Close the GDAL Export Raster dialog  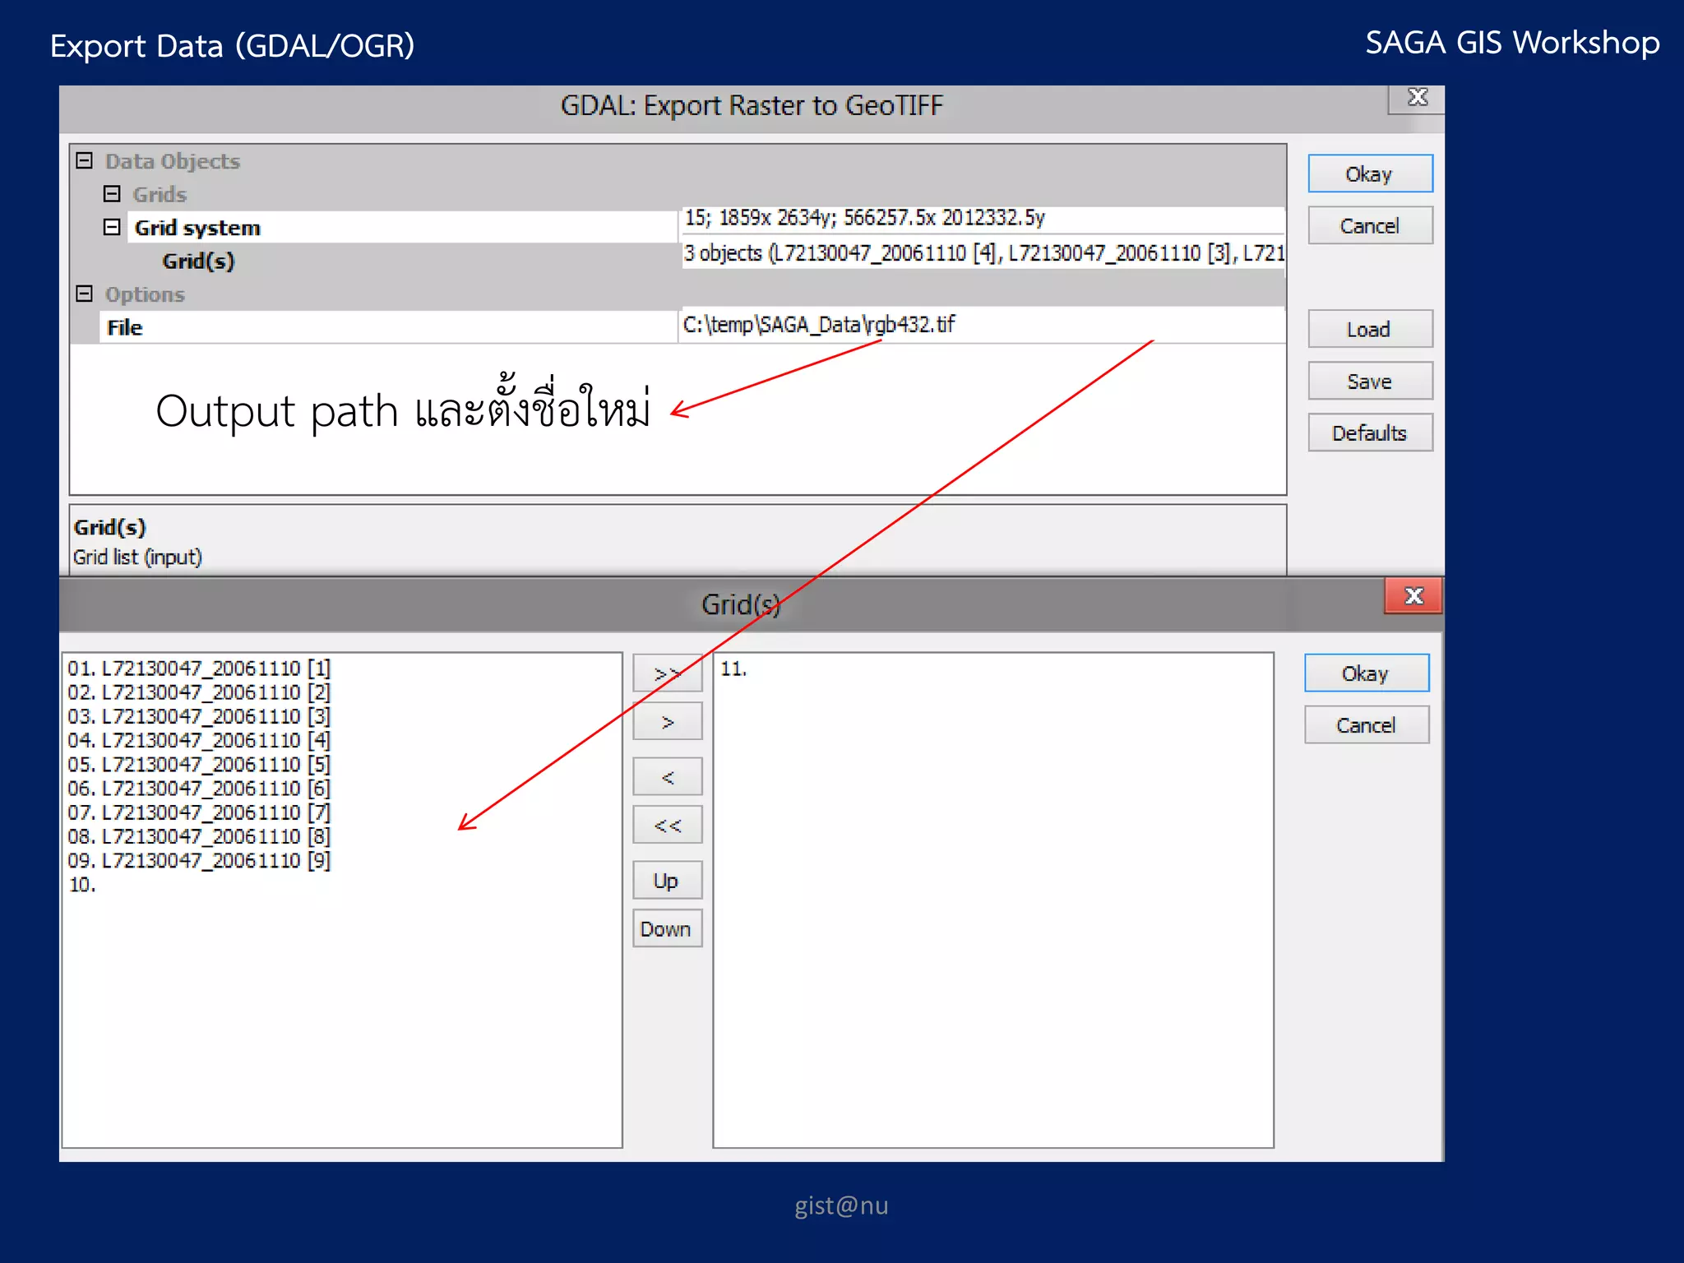pyautogui.click(x=1417, y=98)
